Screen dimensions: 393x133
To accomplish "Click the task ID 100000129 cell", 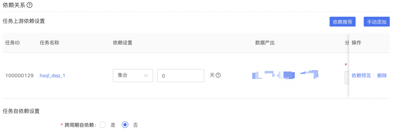I will tap(19, 76).
